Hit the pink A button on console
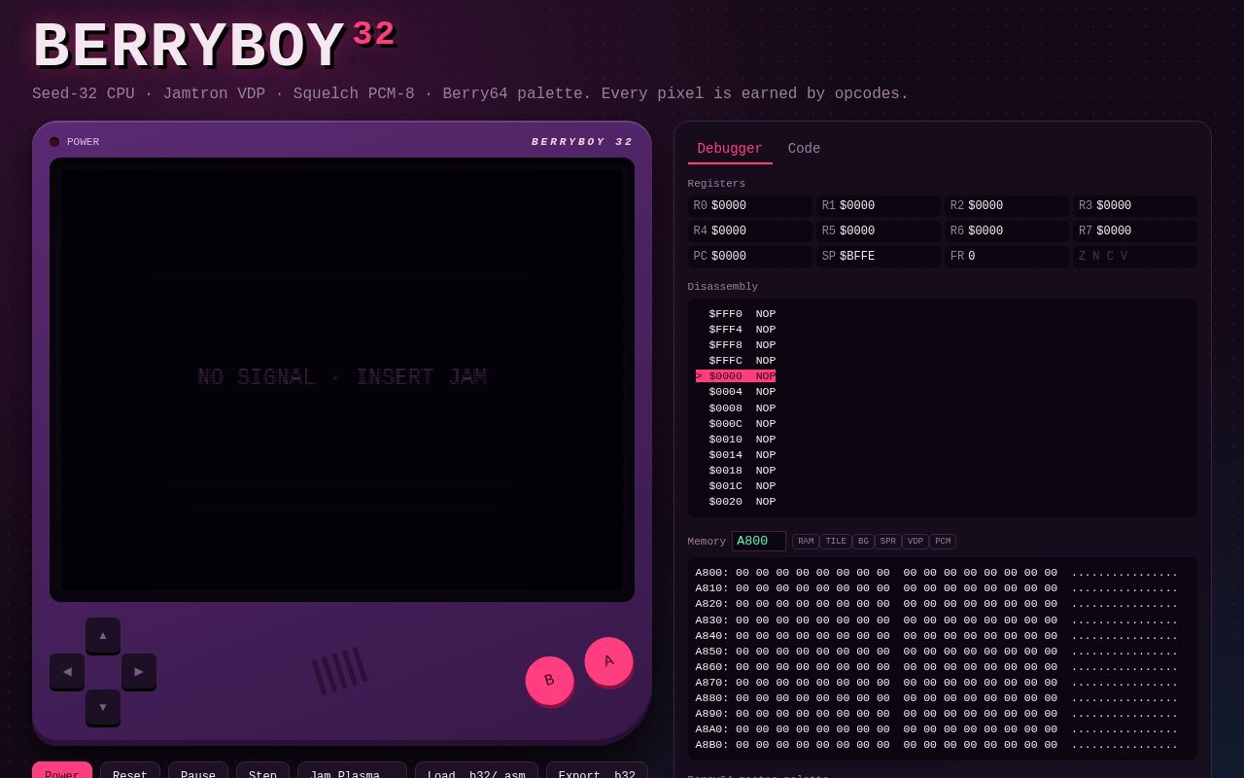 (608, 661)
